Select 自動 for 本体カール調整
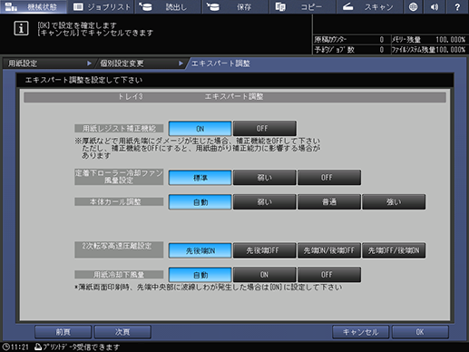469x352 pixels. pos(200,202)
